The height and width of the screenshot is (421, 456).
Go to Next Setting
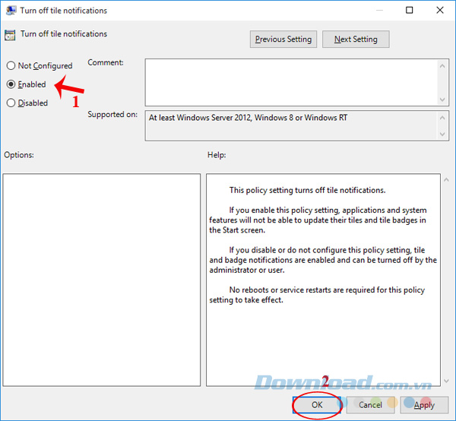tap(356, 40)
